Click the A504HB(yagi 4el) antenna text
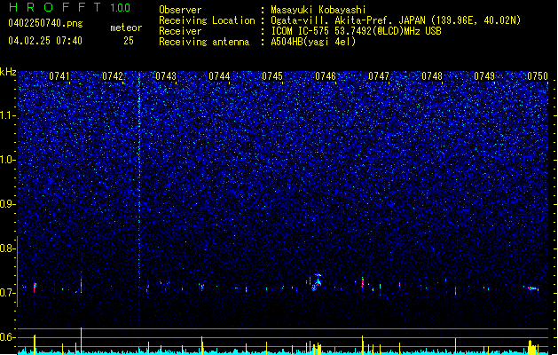The image size is (558, 355). click(x=313, y=42)
